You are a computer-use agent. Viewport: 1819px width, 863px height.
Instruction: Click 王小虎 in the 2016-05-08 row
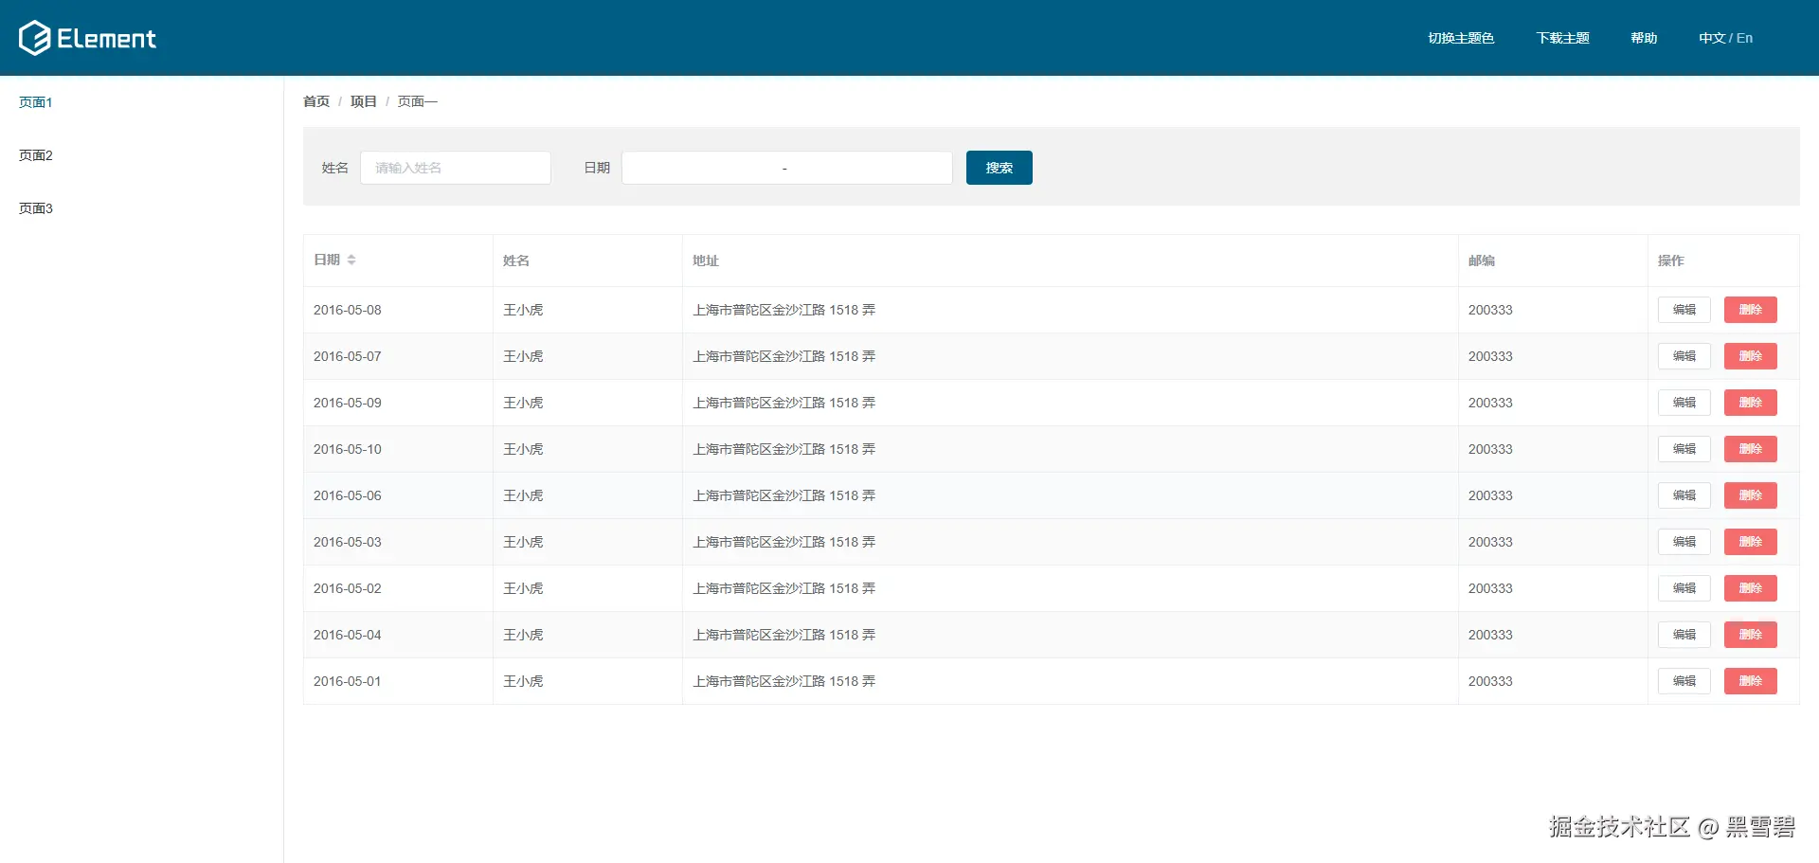tap(523, 310)
